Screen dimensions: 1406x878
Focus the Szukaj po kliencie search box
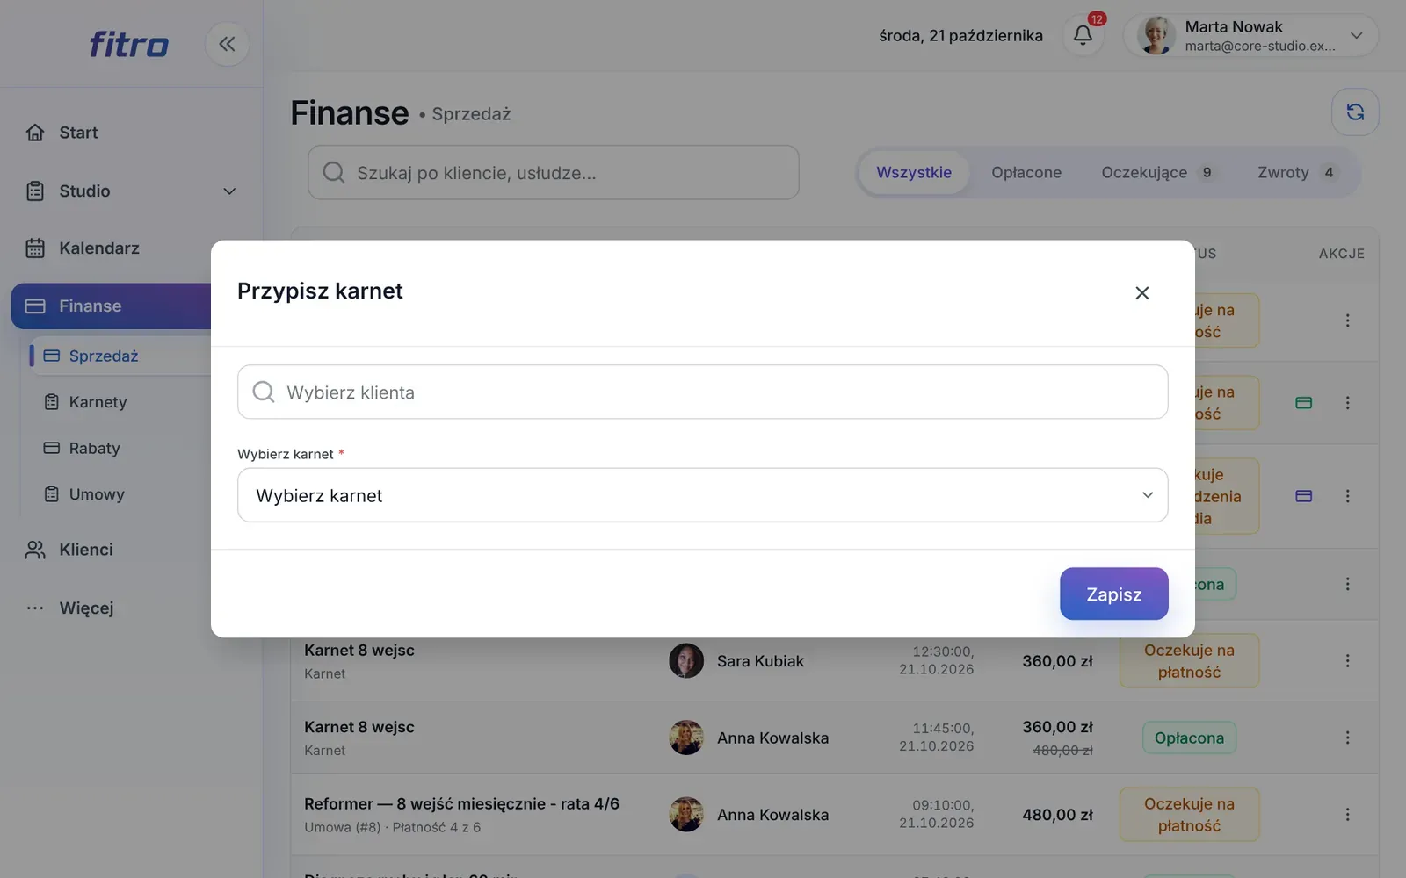click(x=553, y=172)
